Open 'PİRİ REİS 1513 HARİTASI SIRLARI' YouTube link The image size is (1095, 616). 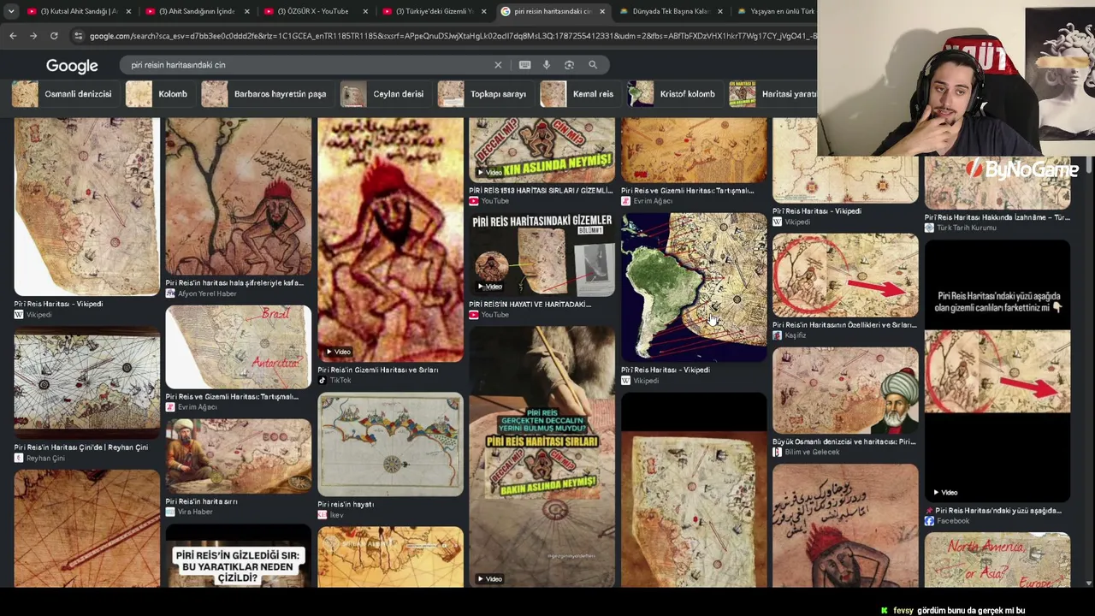pyautogui.click(x=542, y=191)
